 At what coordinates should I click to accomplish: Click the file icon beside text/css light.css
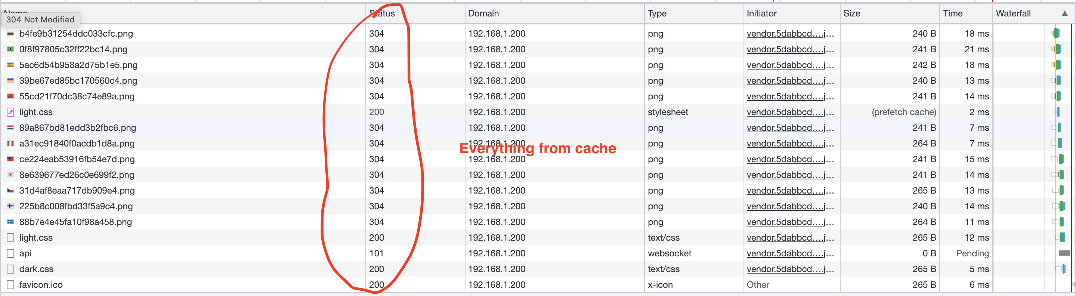(x=10, y=237)
